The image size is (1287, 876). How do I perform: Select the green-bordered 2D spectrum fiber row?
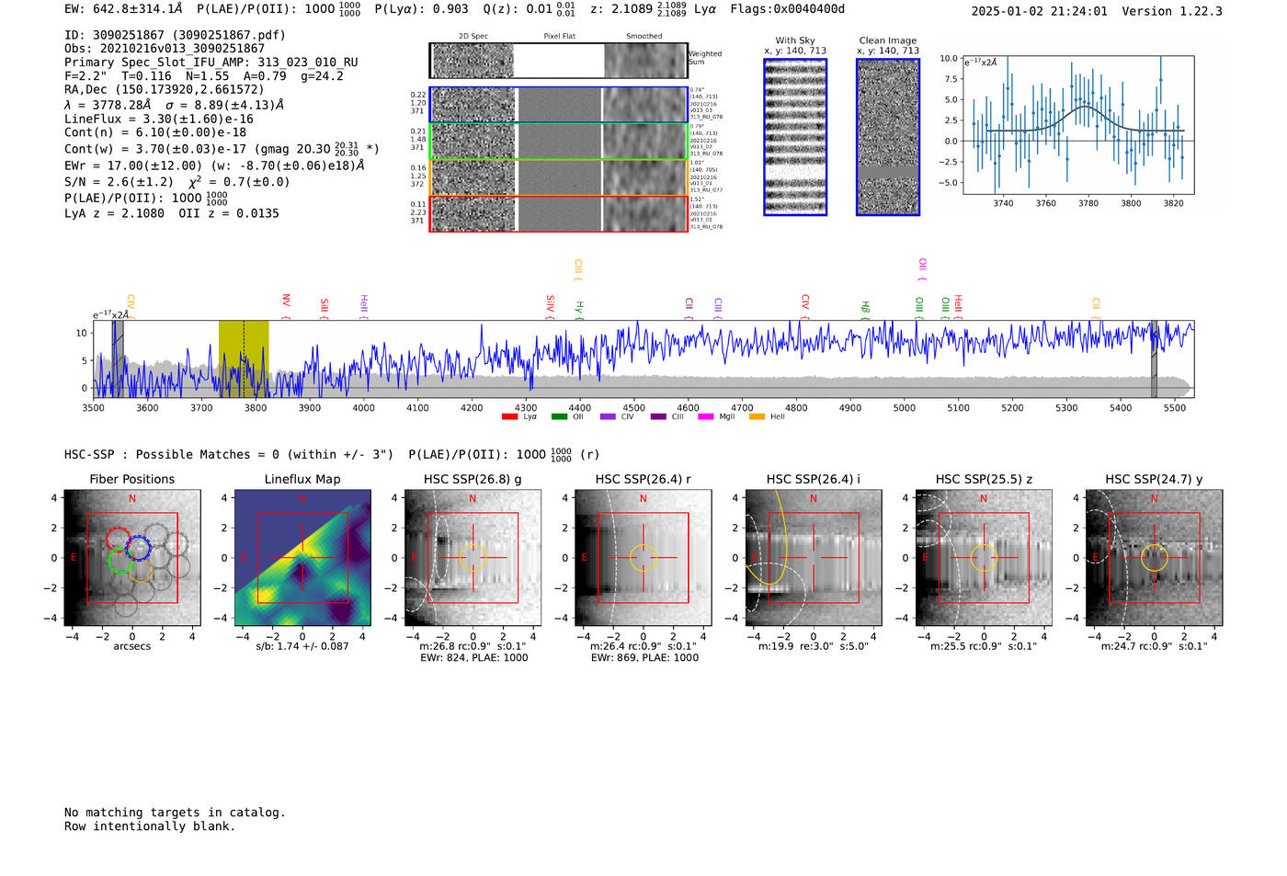tap(559, 142)
